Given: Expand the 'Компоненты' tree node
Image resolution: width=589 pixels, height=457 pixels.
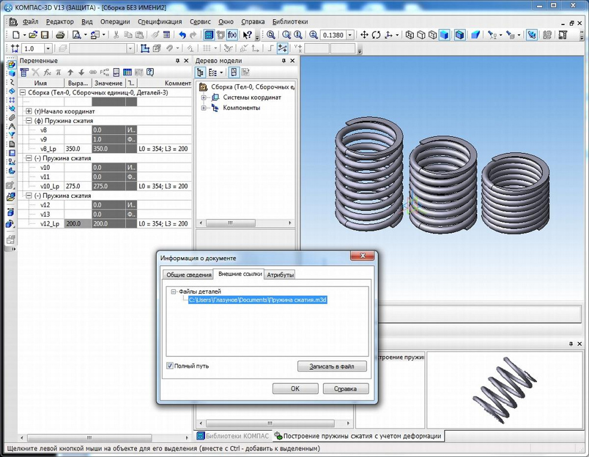Looking at the screenshot, I should pos(204,108).
